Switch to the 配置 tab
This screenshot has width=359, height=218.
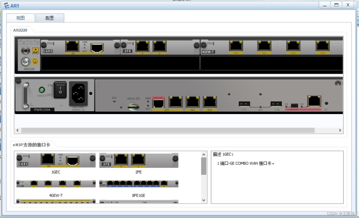[50, 18]
